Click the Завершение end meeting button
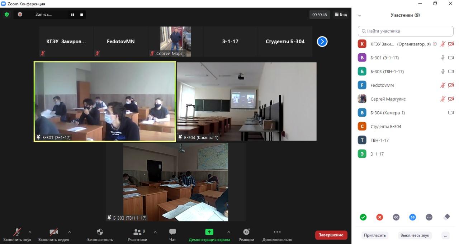This screenshot has height=244, width=459. [331, 235]
